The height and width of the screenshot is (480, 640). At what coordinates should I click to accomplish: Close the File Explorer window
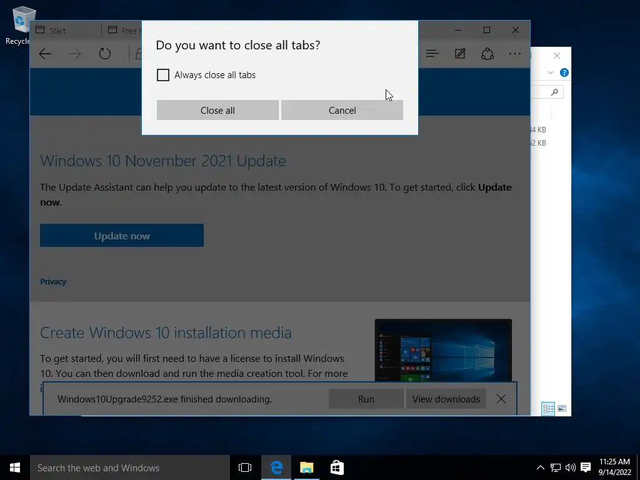[557, 56]
